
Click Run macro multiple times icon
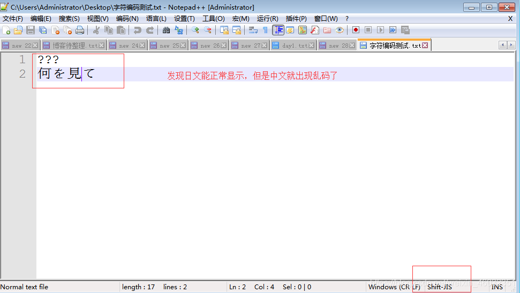pos(393,30)
